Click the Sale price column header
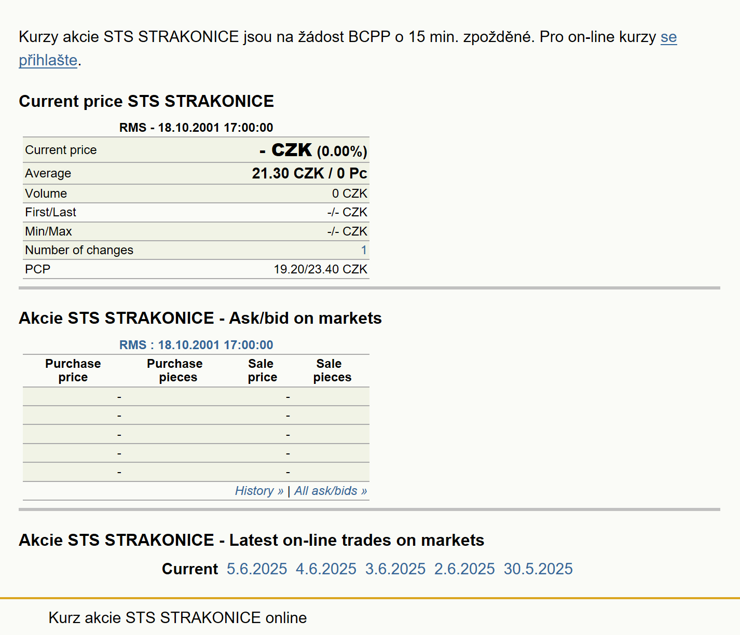 pos(262,370)
